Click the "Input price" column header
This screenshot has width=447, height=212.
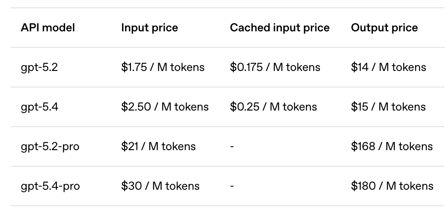149,28
